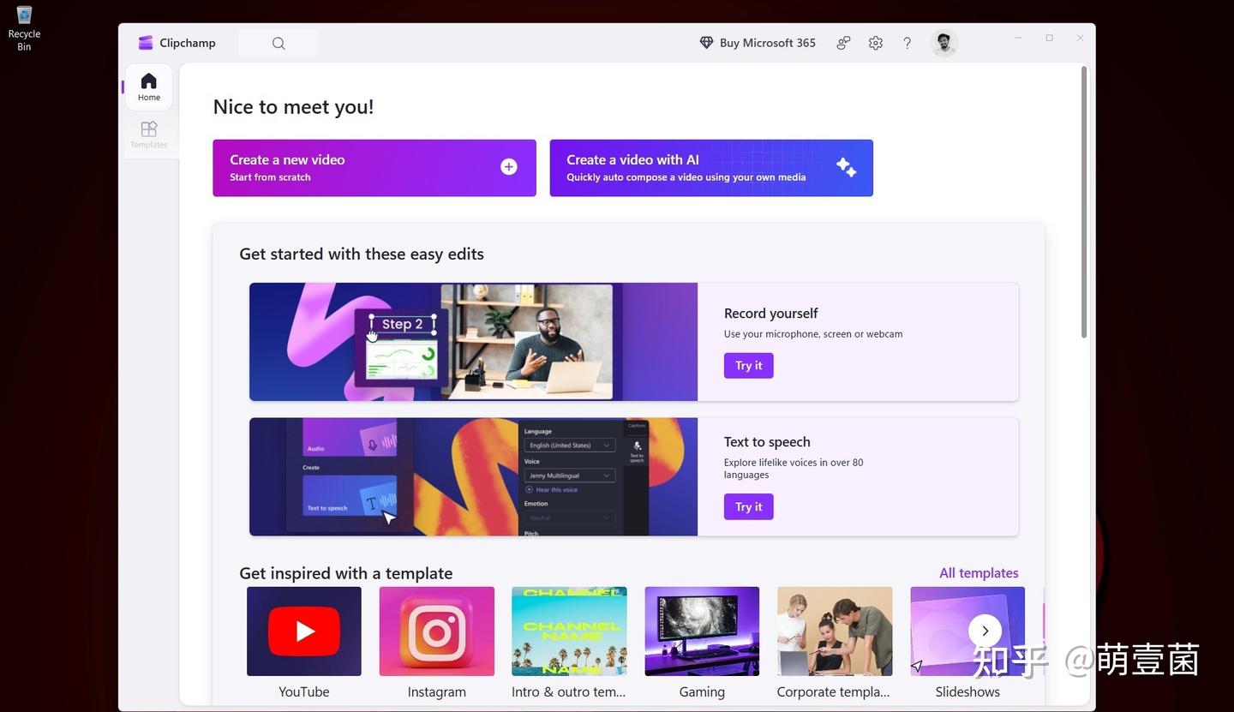Click the Text to speech preview image

[x=473, y=476]
